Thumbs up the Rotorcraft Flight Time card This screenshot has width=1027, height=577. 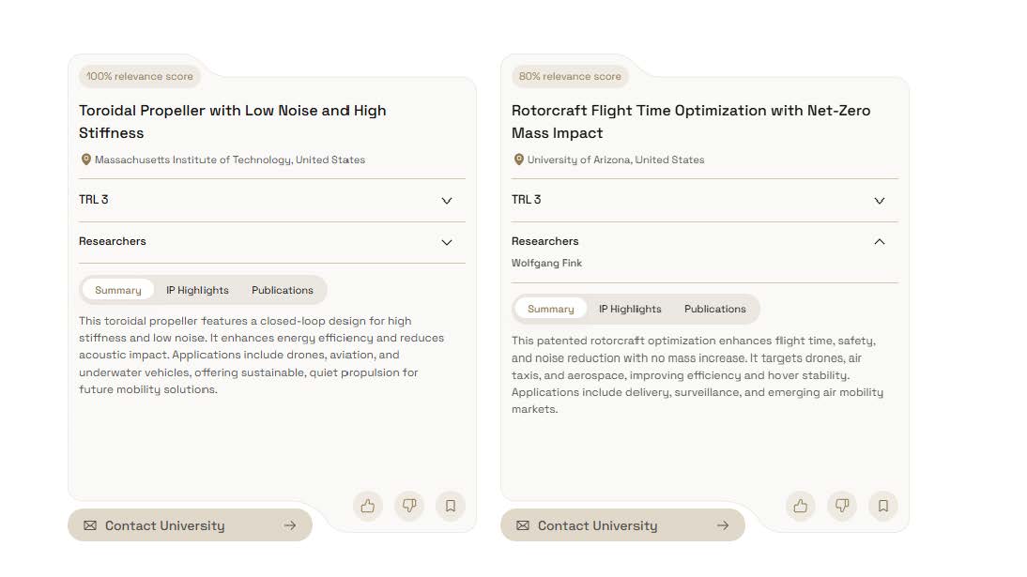801,506
